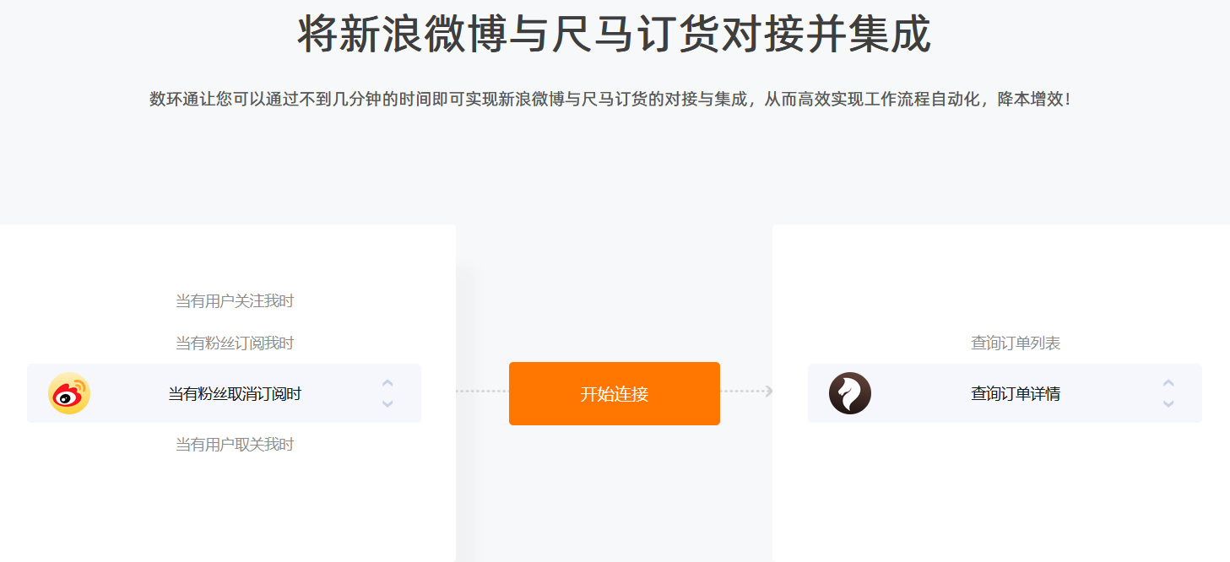Click the white Weibo triggers panel background

pyautogui.click(x=228, y=506)
